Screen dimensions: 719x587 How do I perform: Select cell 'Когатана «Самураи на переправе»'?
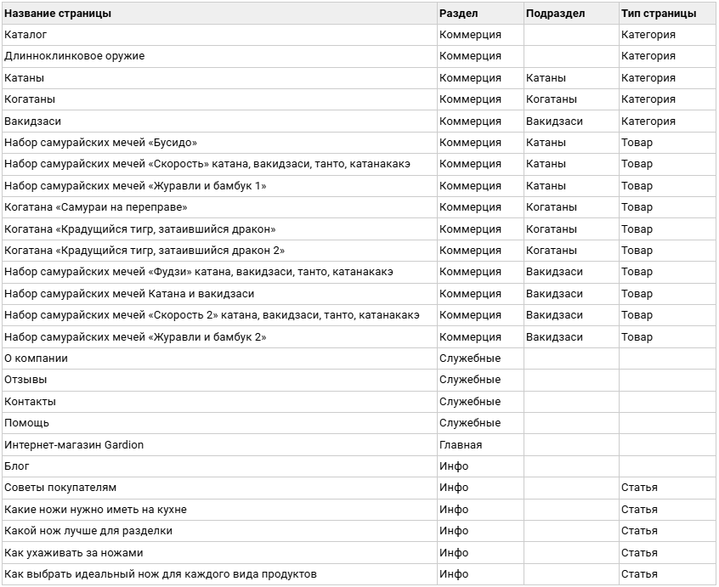point(219,207)
